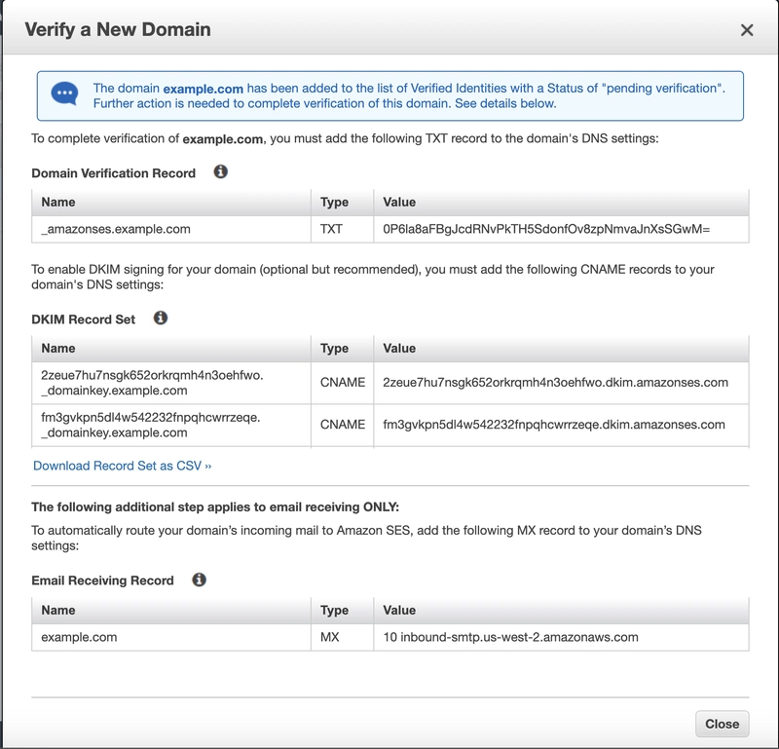
Task: Select the 2zeue7hu7nsgk652 dkim.amazonses.com value
Action: pyautogui.click(x=562, y=383)
